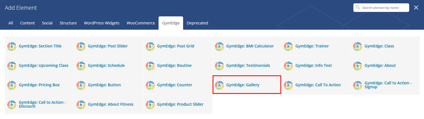
Task: Click the GymEdge: Trainer element icon
Action: pyautogui.click(x=289, y=46)
